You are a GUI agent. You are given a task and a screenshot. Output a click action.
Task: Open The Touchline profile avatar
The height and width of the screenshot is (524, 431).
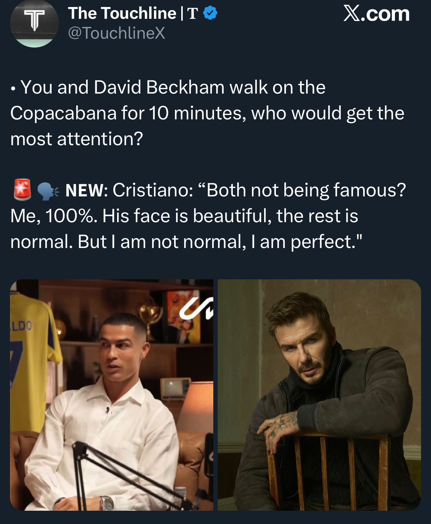pos(34,24)
